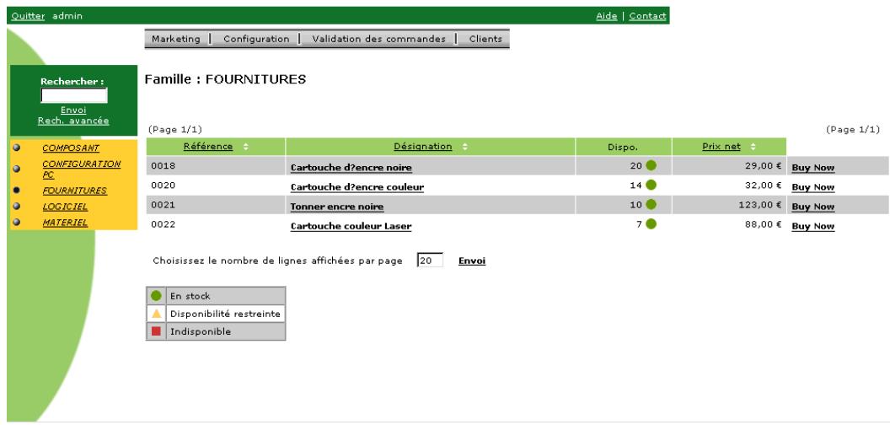The height and width of the screenshot is (425, 890).
Task: Click the bullet icon beside COMPOSANT
Action: coord(17,148)
